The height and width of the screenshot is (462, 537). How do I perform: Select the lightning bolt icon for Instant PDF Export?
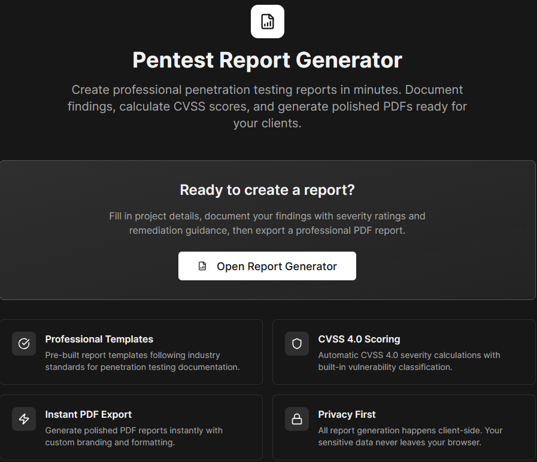pyautogui.click(x=23, y=419)
